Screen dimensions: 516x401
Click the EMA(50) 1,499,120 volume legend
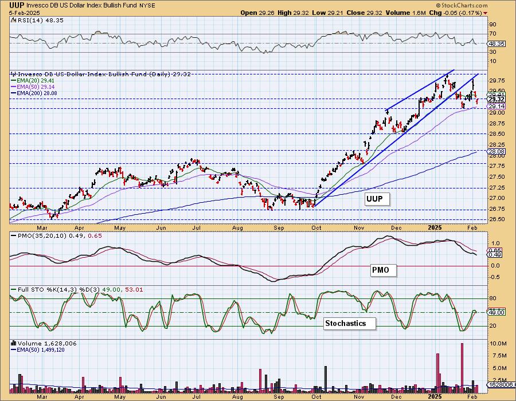pos(41,349)
